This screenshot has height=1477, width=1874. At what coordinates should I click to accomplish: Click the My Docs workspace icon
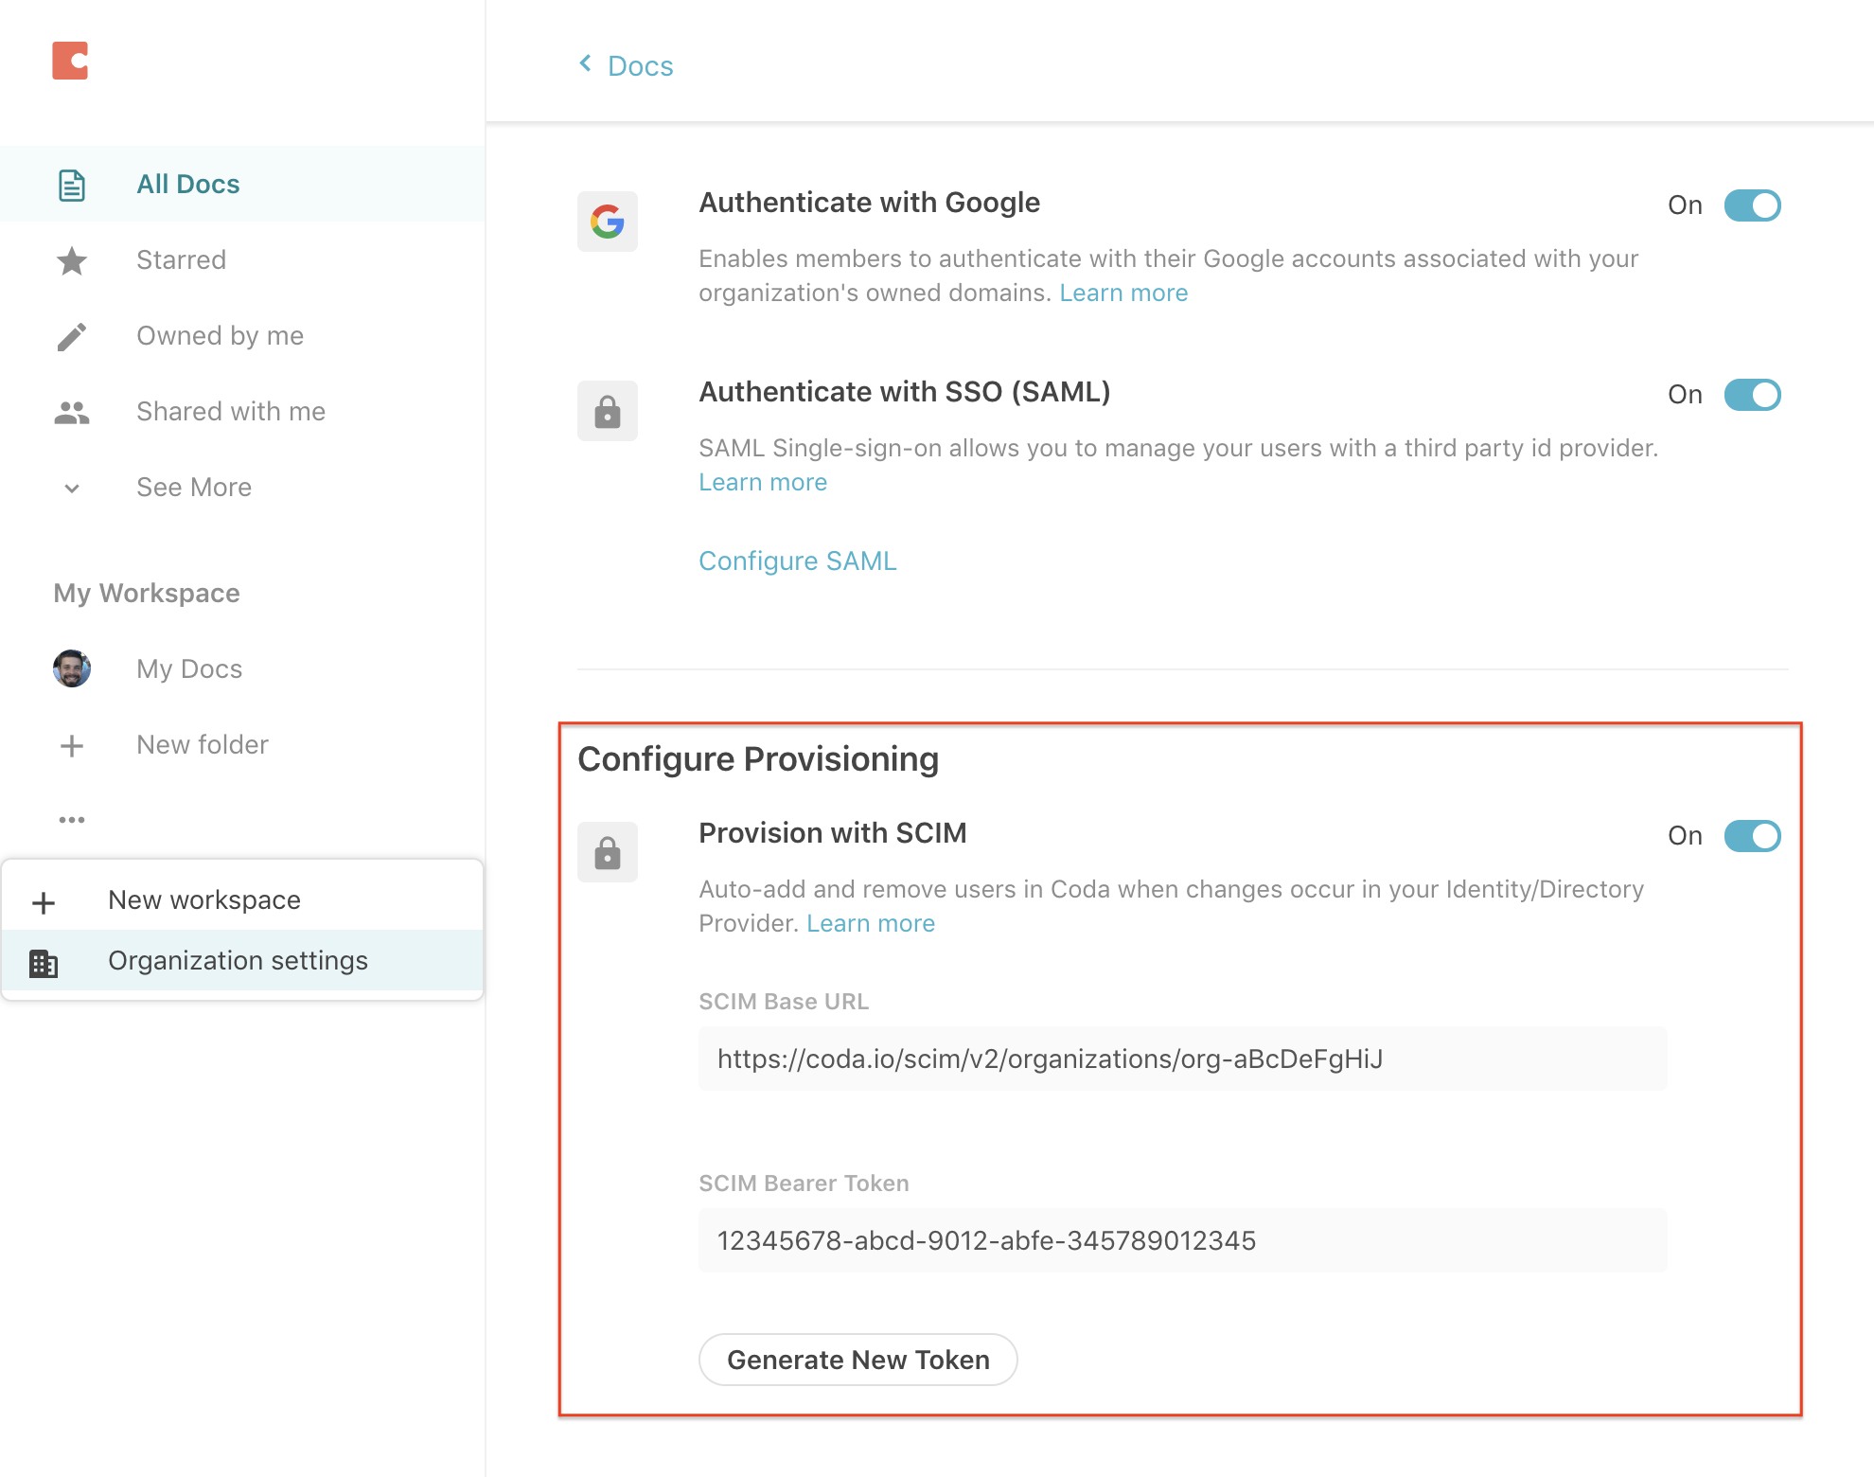(72, 669)
